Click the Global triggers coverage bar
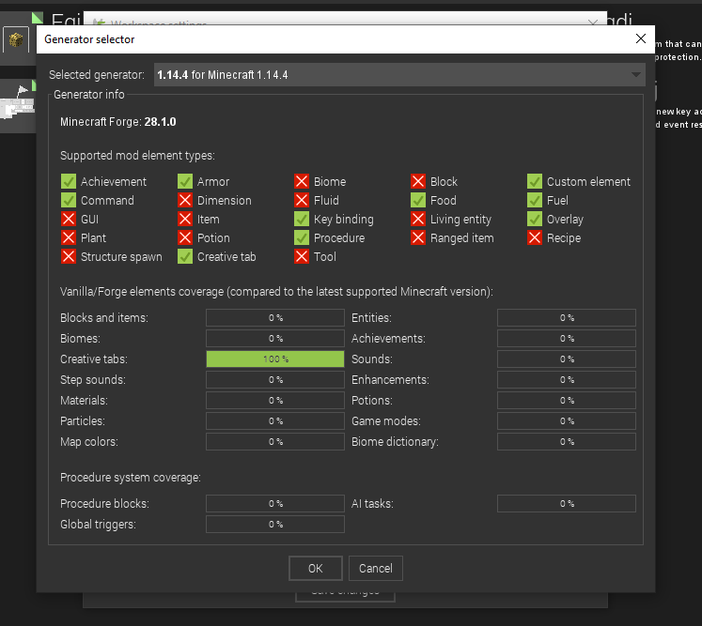702x626 pixels. 275,524
